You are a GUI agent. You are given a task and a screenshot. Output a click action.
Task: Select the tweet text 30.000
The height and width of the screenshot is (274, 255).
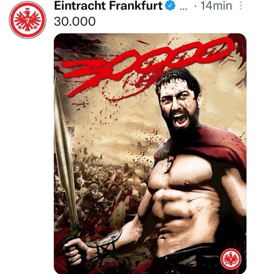75,21
